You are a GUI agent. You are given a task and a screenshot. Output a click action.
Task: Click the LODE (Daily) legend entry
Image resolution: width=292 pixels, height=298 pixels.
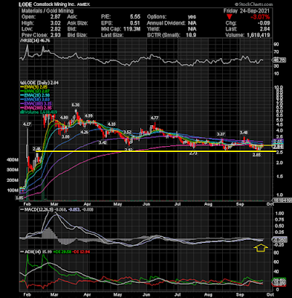coord(39,83)
